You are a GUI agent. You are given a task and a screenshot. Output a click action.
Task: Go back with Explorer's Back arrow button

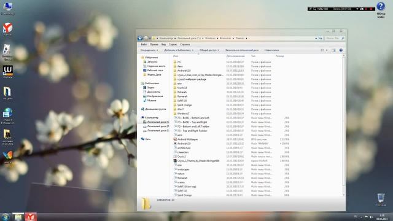pos(140,38)
